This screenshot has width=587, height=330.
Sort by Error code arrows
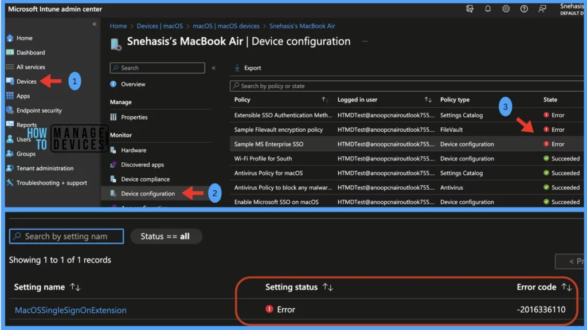pos(566,287)
